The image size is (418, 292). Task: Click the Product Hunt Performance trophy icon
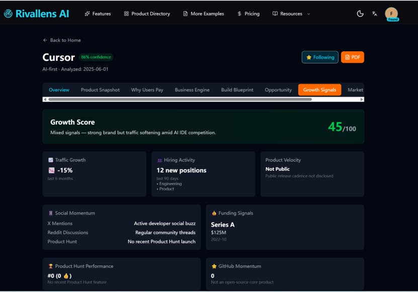pyautogui.click(x=51, y=266)
